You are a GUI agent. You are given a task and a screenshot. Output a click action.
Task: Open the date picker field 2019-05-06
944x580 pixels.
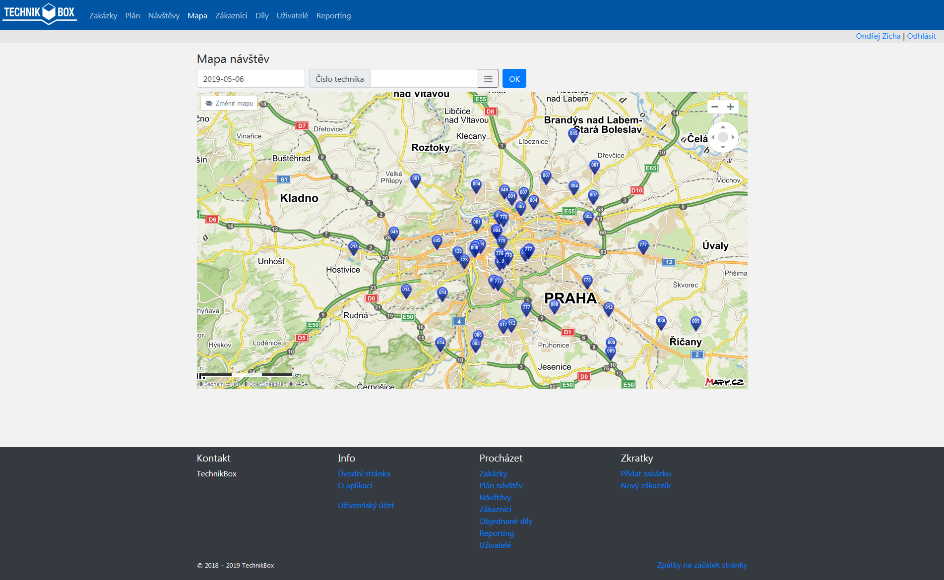click(251, 79)
